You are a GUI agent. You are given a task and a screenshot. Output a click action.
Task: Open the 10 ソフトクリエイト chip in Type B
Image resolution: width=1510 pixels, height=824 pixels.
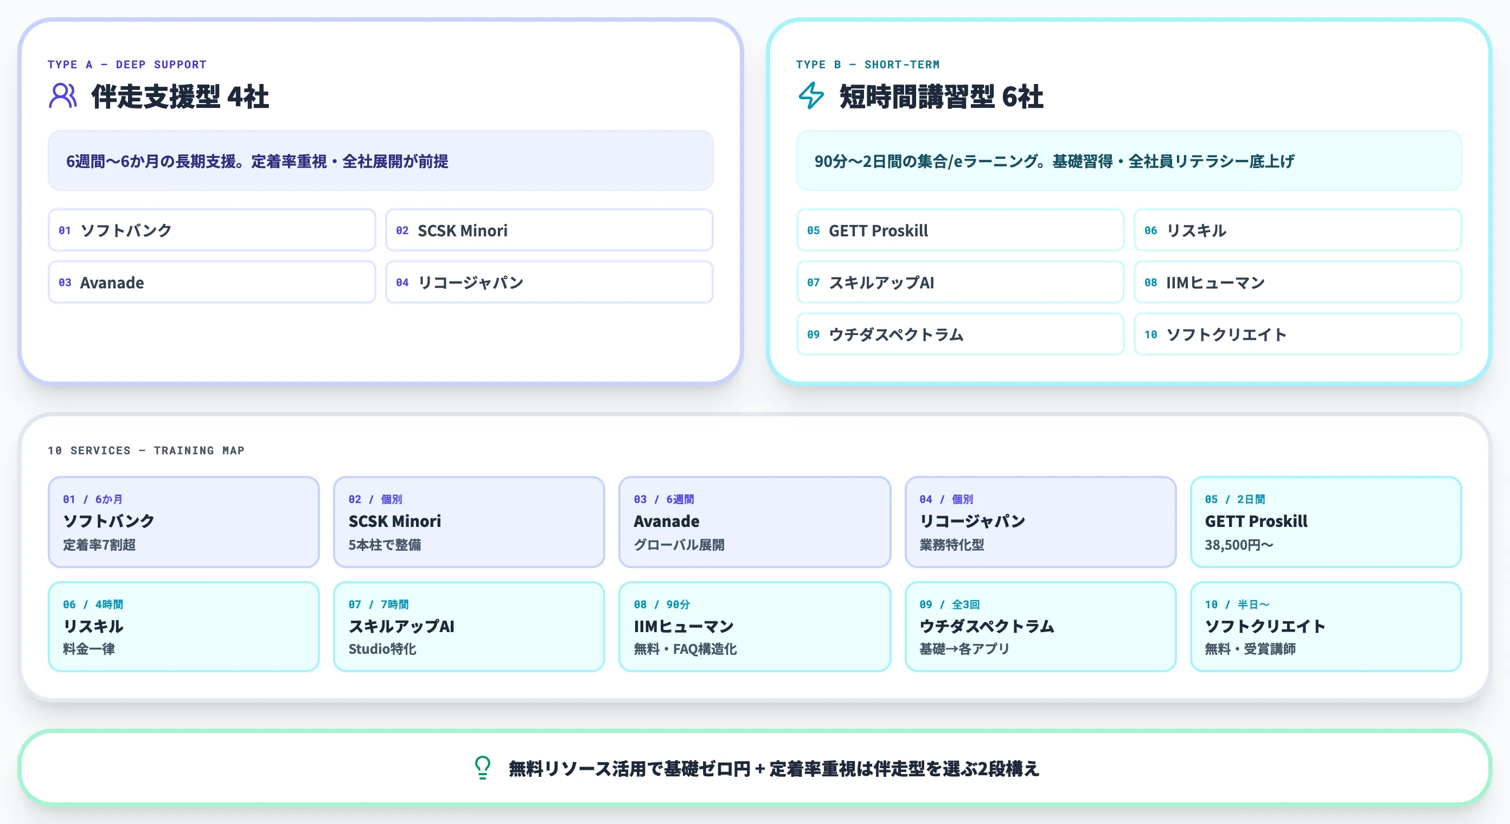point(1298,334)
